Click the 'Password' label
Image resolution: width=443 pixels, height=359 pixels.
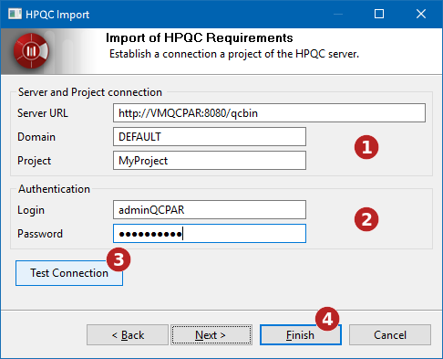coord(40,234)
